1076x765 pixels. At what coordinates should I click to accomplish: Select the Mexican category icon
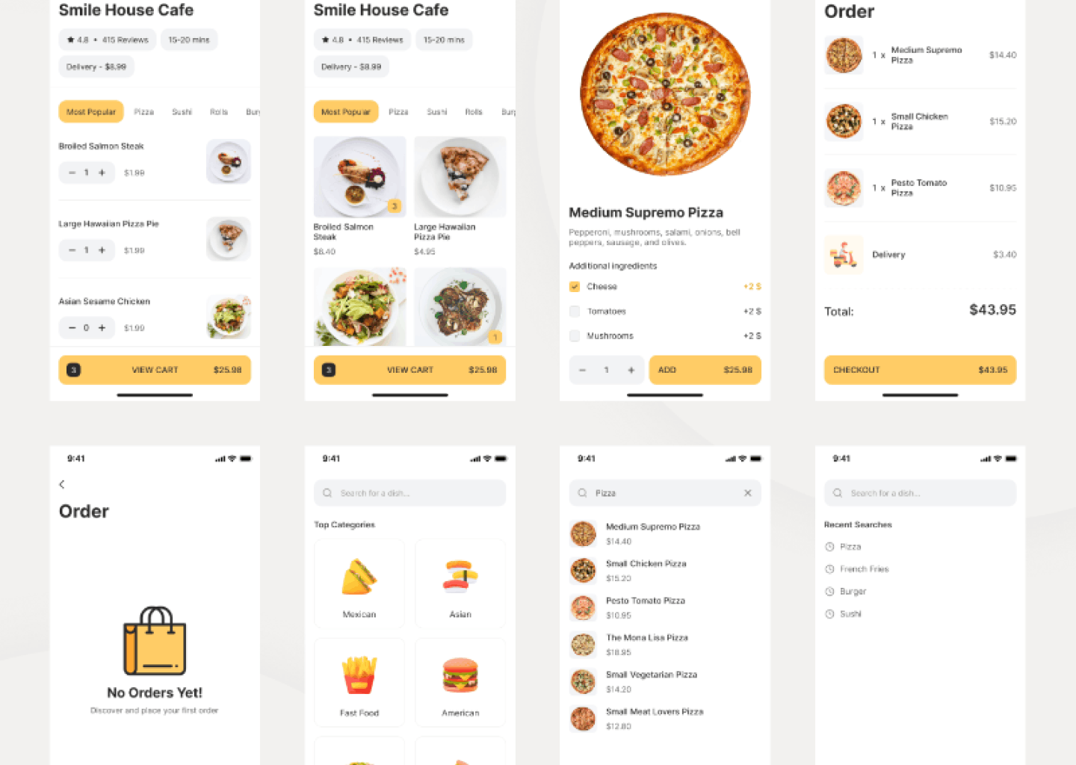tap(359, 577)
